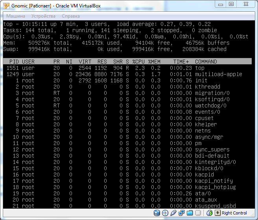This screenshot has width=258, height=220.
Task: Click the 509276k total memory value
Action: pos(39,43)
